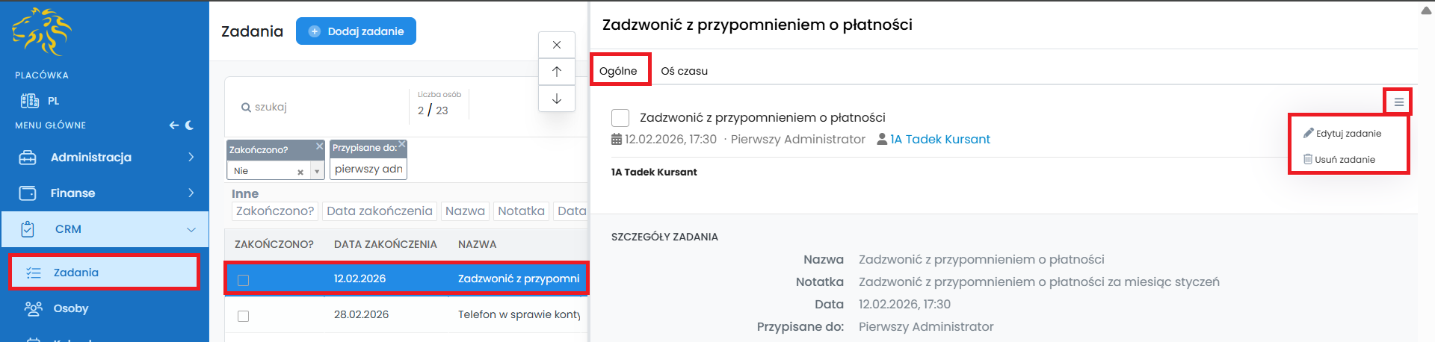Click the down arrow navigation icon
1435x342 pixels.
tap(557, 99)
